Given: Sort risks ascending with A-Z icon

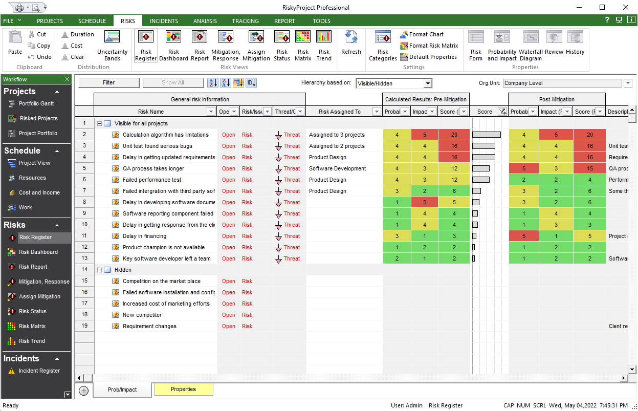Looking at the screenshot, I should (x=212, y=83).
